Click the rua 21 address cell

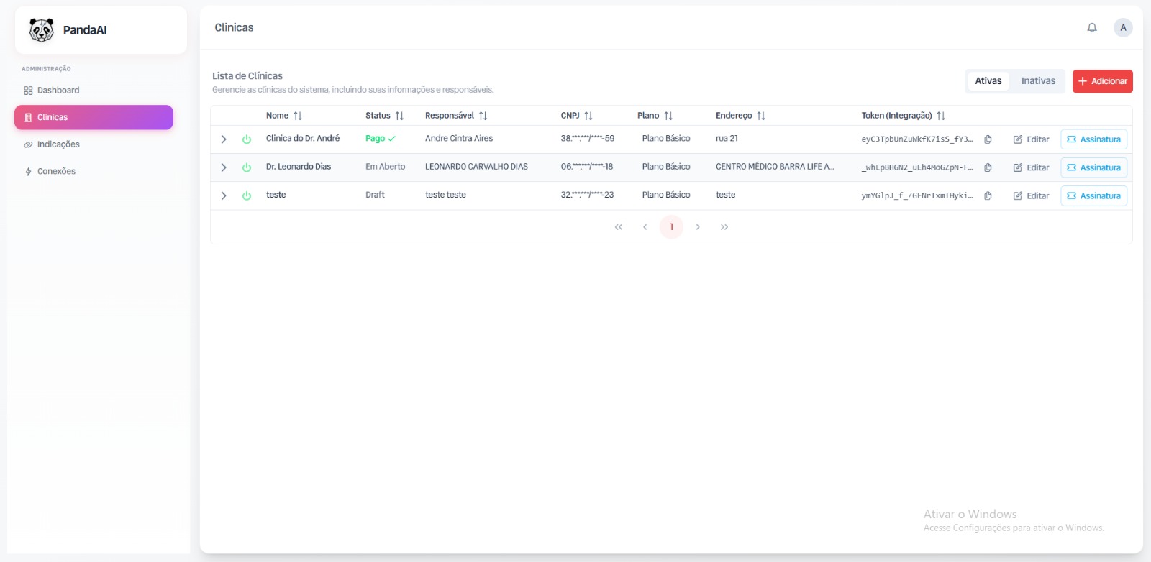click(727, 139)
